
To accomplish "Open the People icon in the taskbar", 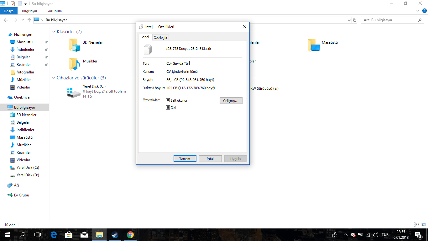I will [x=335, y=235].
